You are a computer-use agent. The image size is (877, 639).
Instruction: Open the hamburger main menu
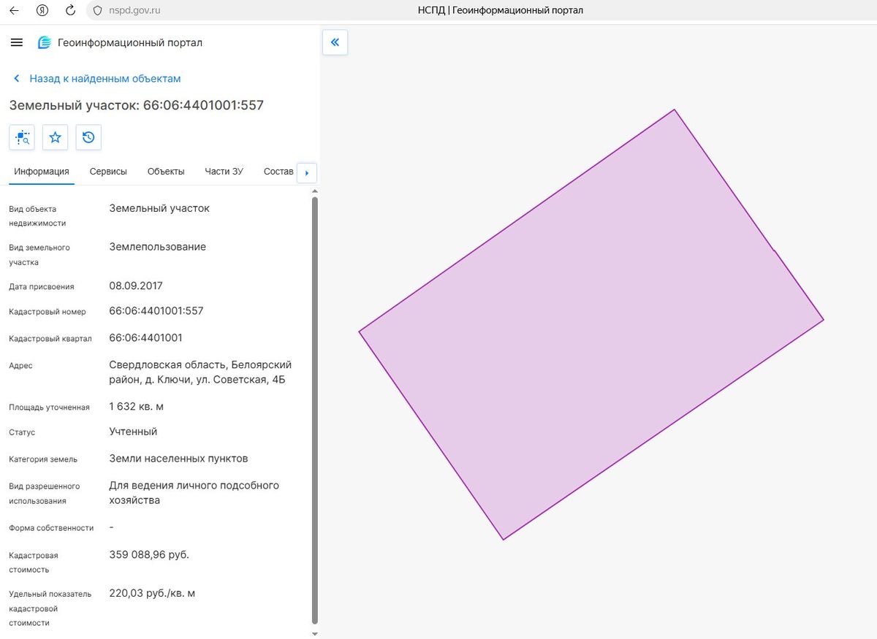17,42
